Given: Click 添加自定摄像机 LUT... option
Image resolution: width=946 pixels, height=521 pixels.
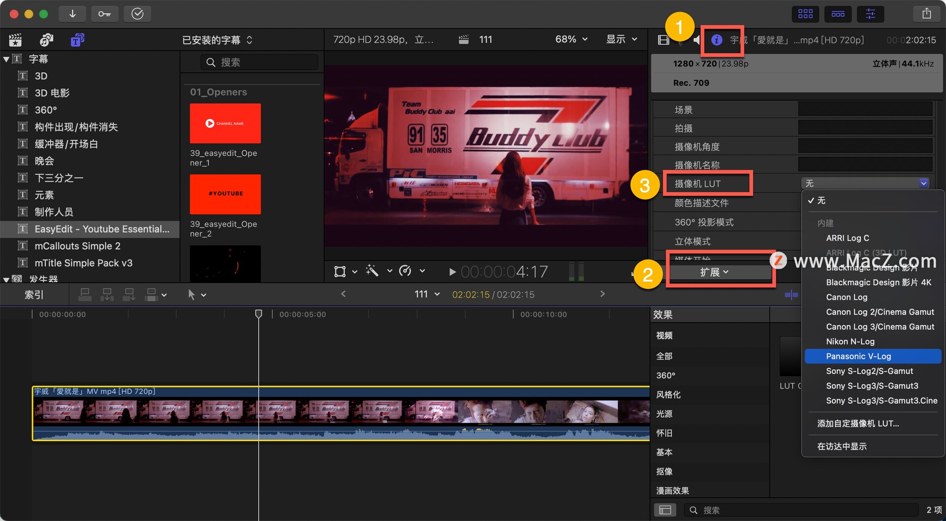Looking at the screenshot, I should click(x=857, y=423).
